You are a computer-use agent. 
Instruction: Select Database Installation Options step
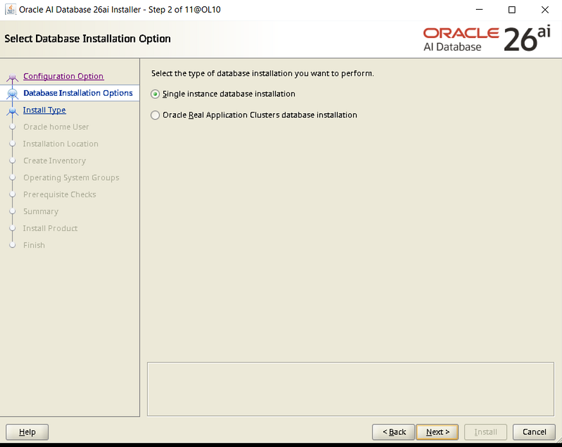tap(78, 93)
